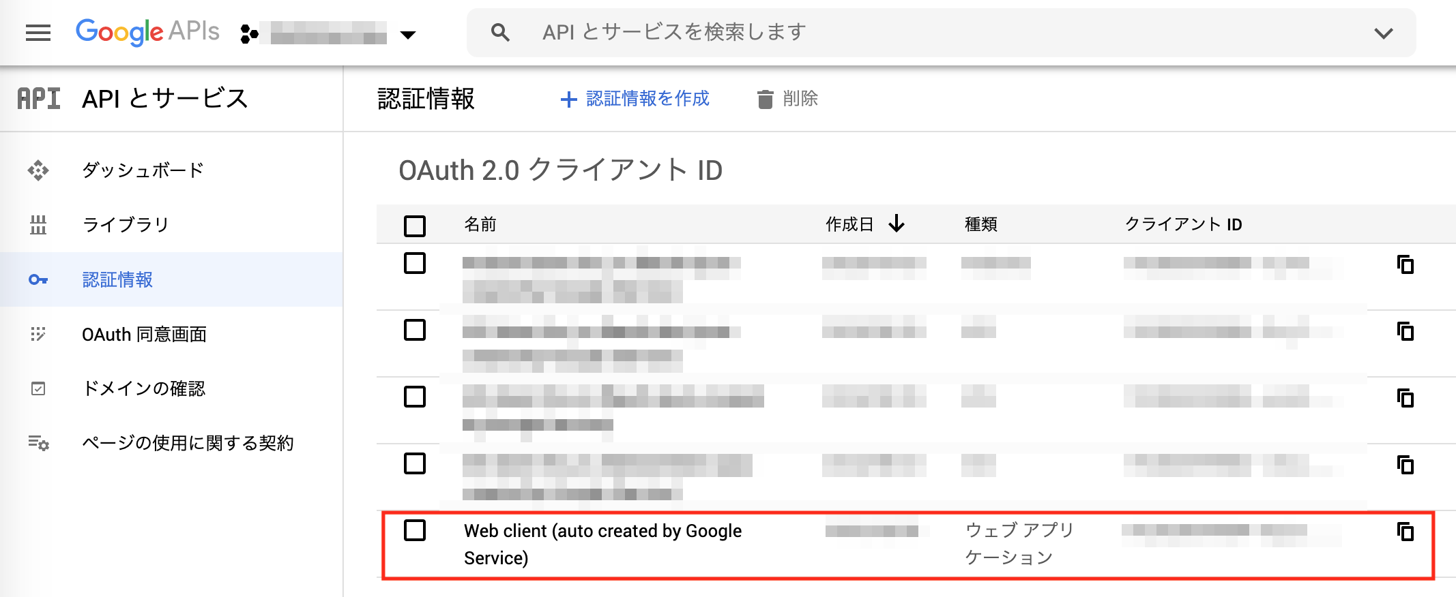The height and width of the screenshot is (597, 1456).
Task: Check the third blurred client row checkbox
Action: point(415,397)
